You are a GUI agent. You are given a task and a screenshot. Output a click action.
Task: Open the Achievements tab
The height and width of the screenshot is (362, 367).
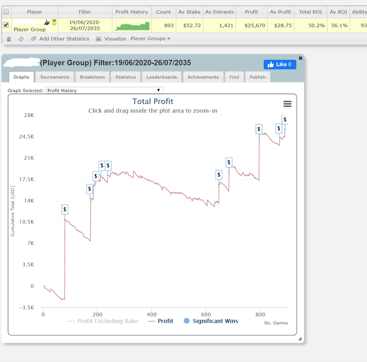tap(203, 77)
